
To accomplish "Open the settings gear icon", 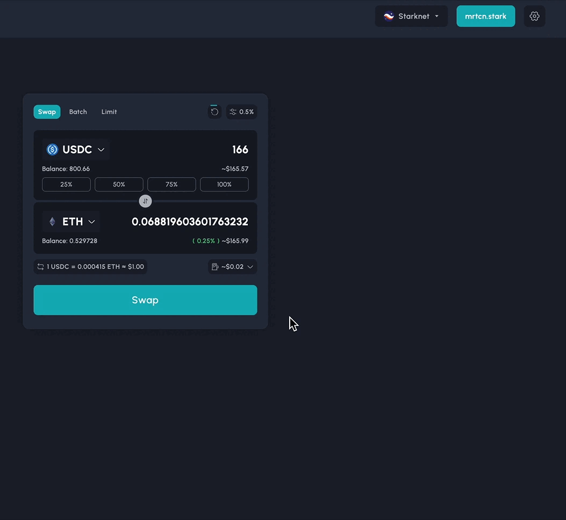I will (534, 16).
